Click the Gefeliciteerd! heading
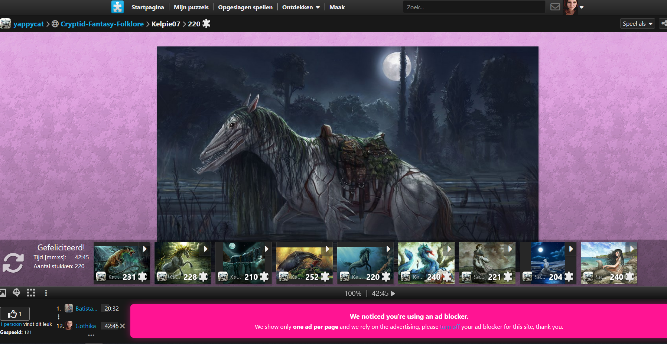 (61, 248)
